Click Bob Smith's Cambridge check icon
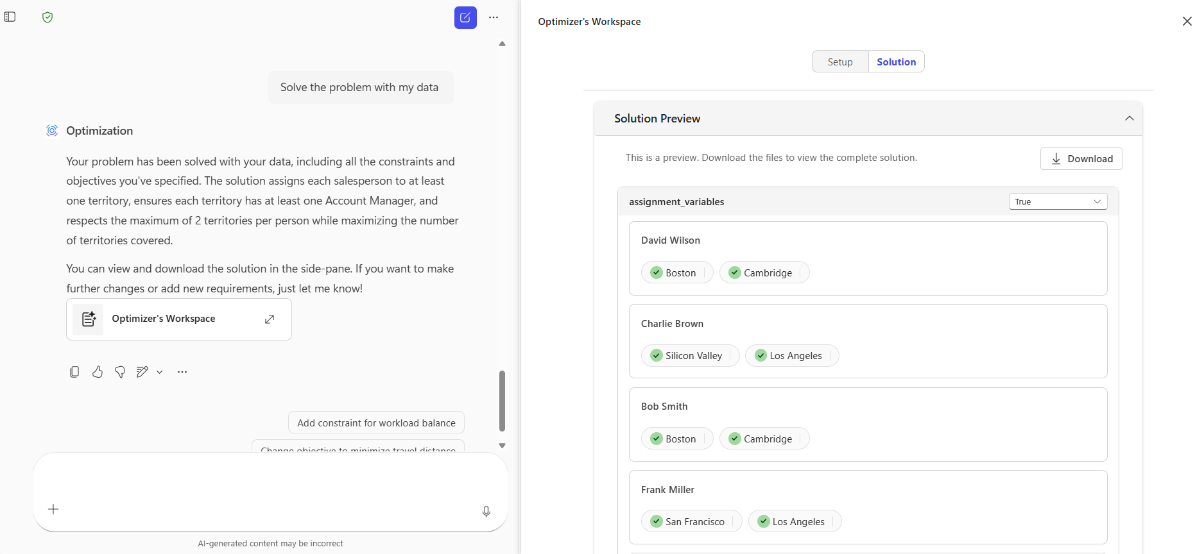The height and width of the screenshot is (554, 1204). (735, 439)
